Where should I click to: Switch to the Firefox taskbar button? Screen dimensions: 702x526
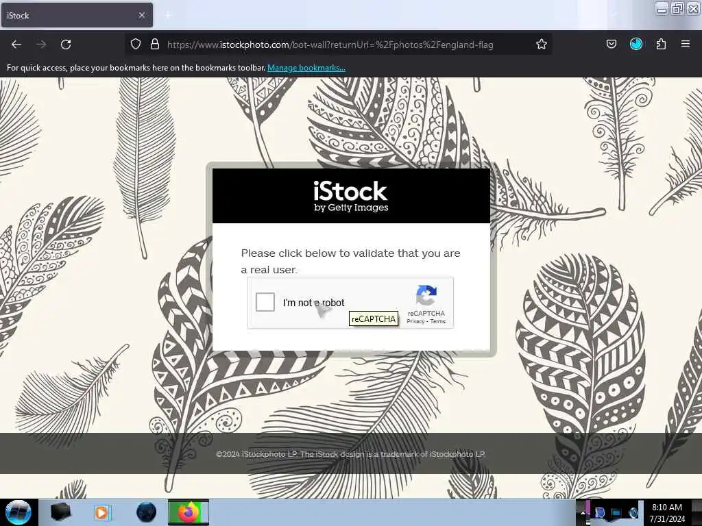coord(189,512)
